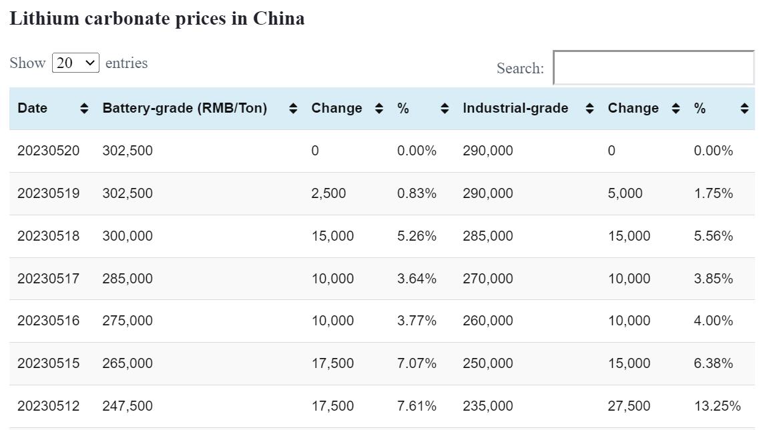Click the Battery-grade column sort arrows
The image size is (759, 430).
tap(293, 109)
